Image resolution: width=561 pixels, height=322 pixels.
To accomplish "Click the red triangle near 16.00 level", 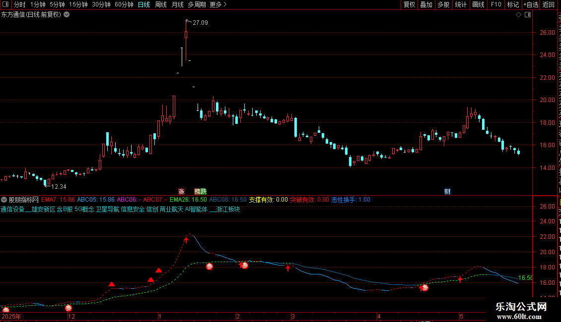I will click(112, 284).
